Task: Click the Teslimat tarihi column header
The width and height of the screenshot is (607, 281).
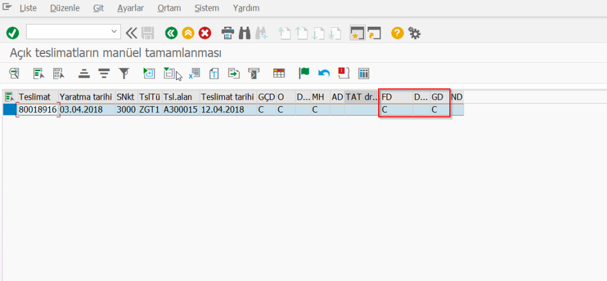Action: [228, 97]
